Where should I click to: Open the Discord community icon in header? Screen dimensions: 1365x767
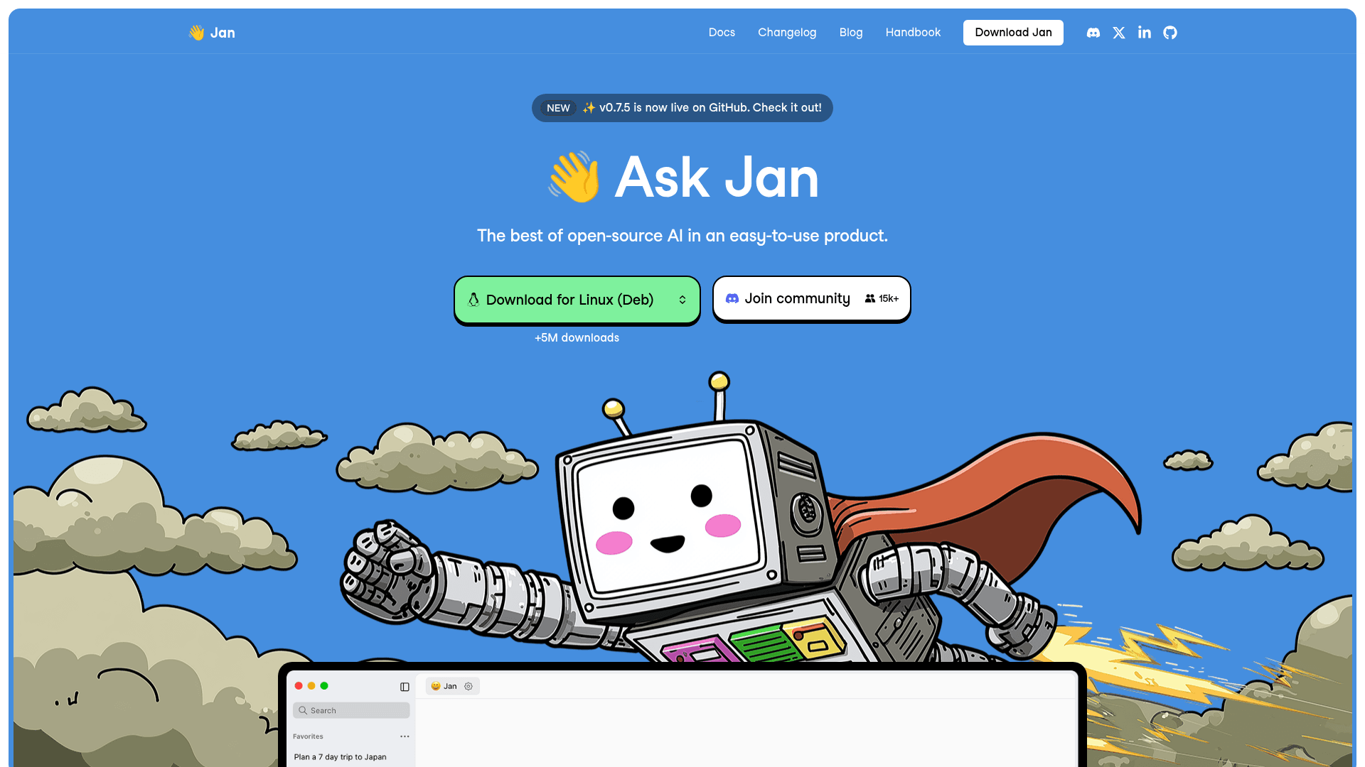pyautogui.click(x=1093, y=33)
